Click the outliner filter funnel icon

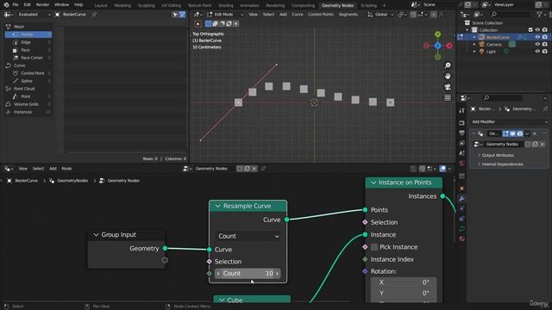click(x=539, y=15)
